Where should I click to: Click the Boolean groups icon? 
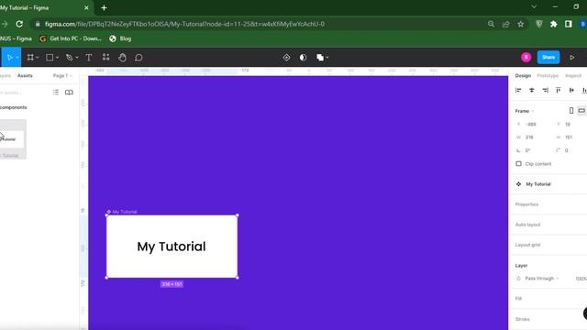click(320, 57)
